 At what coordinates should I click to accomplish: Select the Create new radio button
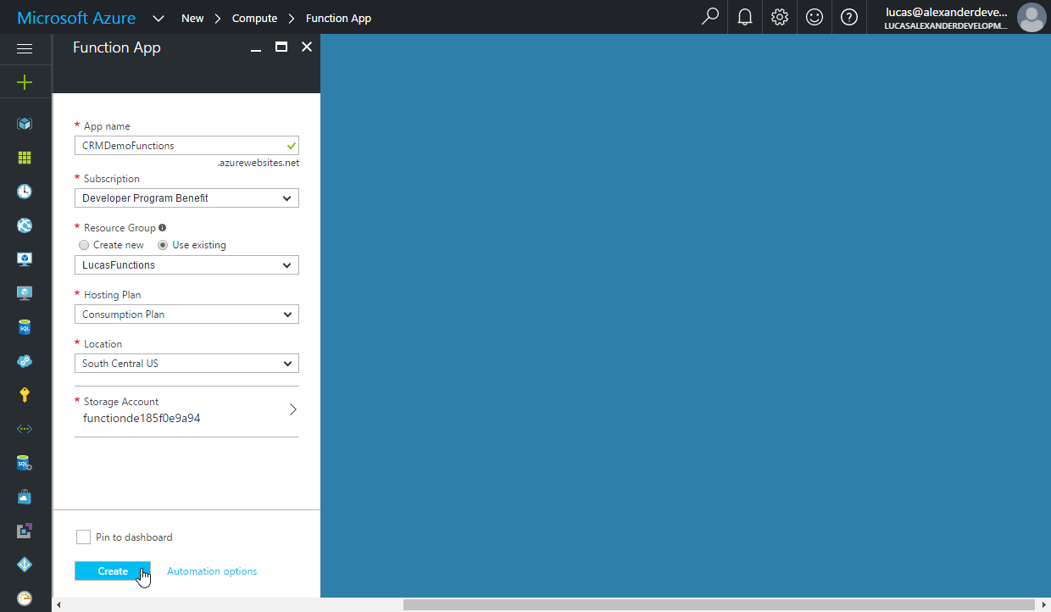84,245
